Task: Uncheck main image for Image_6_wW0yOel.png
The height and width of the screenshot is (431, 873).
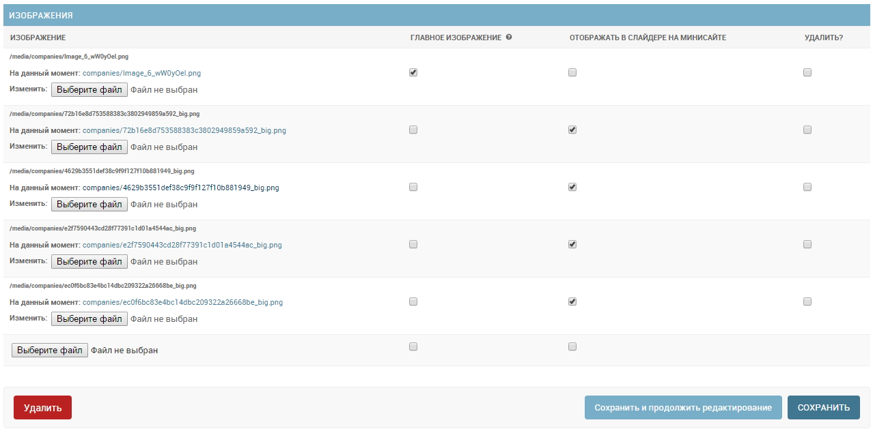Action: 413,72
